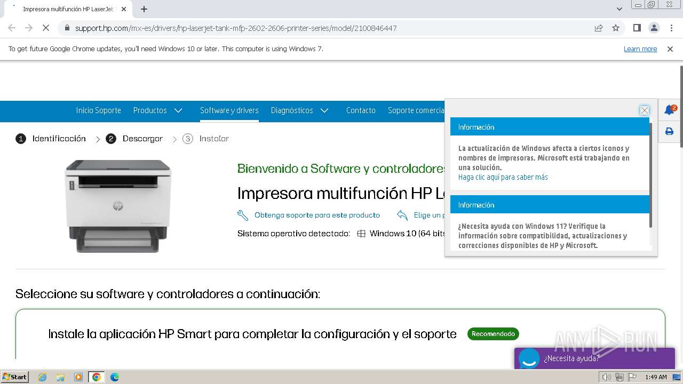The height and width of the screenshot is (384, 683).
Task: Dismiss the Chrome update info bar
Action: tap(670, 49)
